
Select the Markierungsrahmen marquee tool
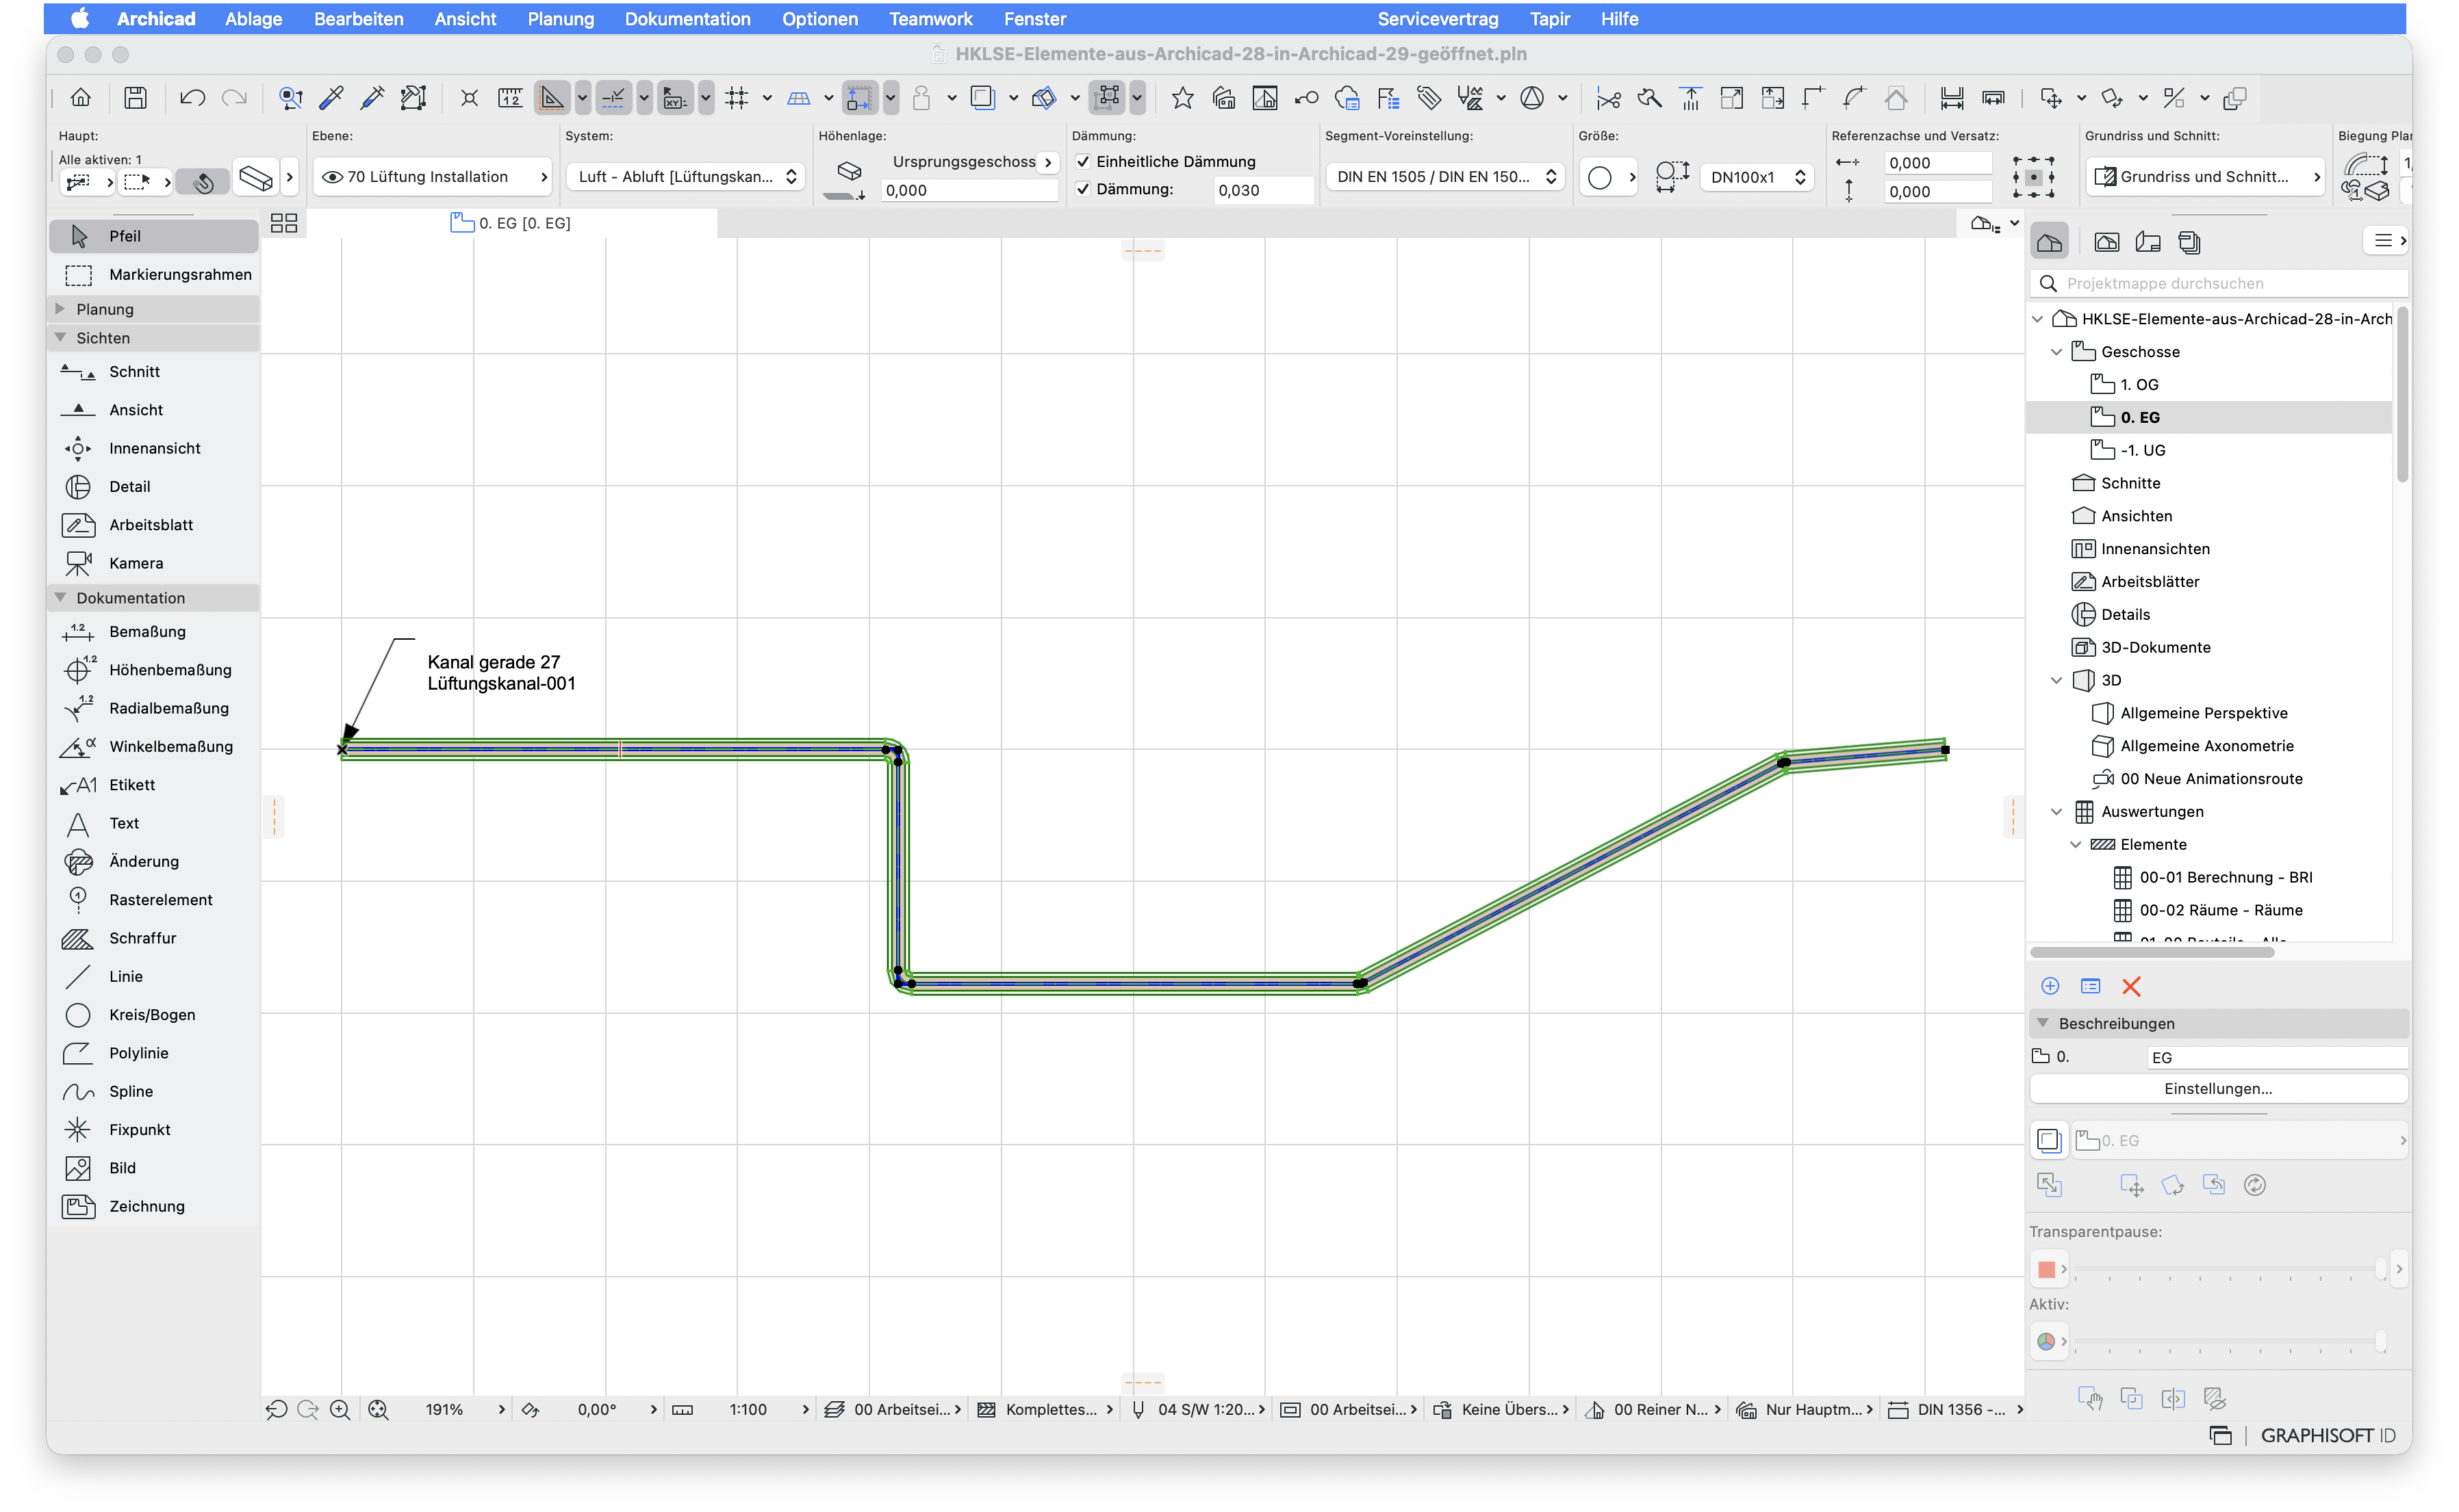(x=153, y=274)
